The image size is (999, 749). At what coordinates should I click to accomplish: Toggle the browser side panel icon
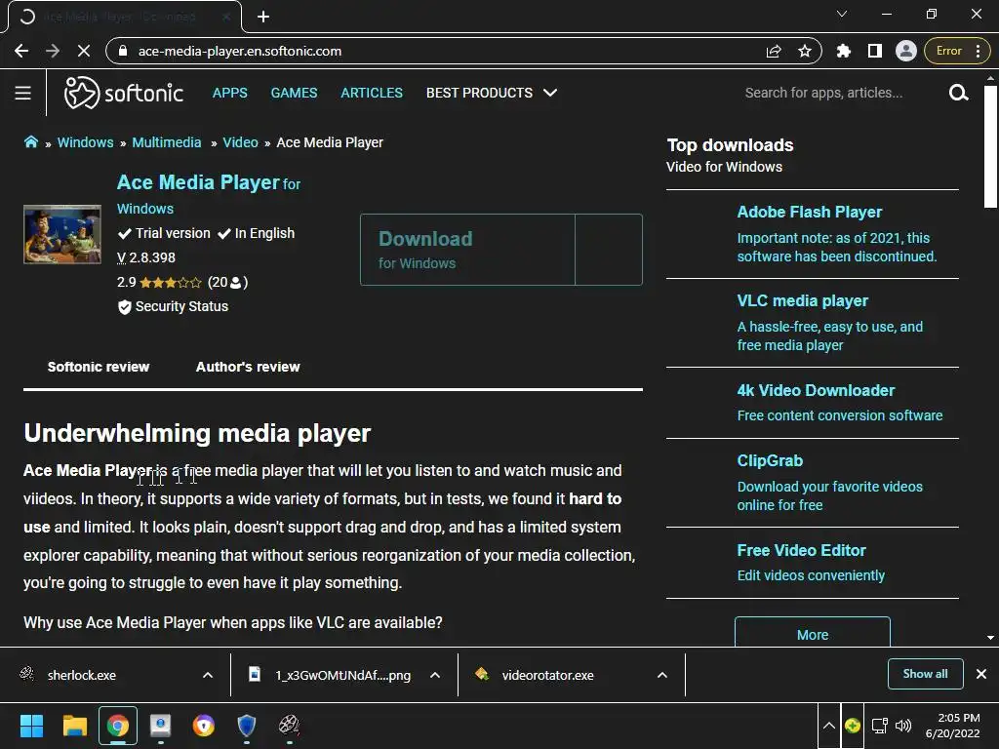875,51
